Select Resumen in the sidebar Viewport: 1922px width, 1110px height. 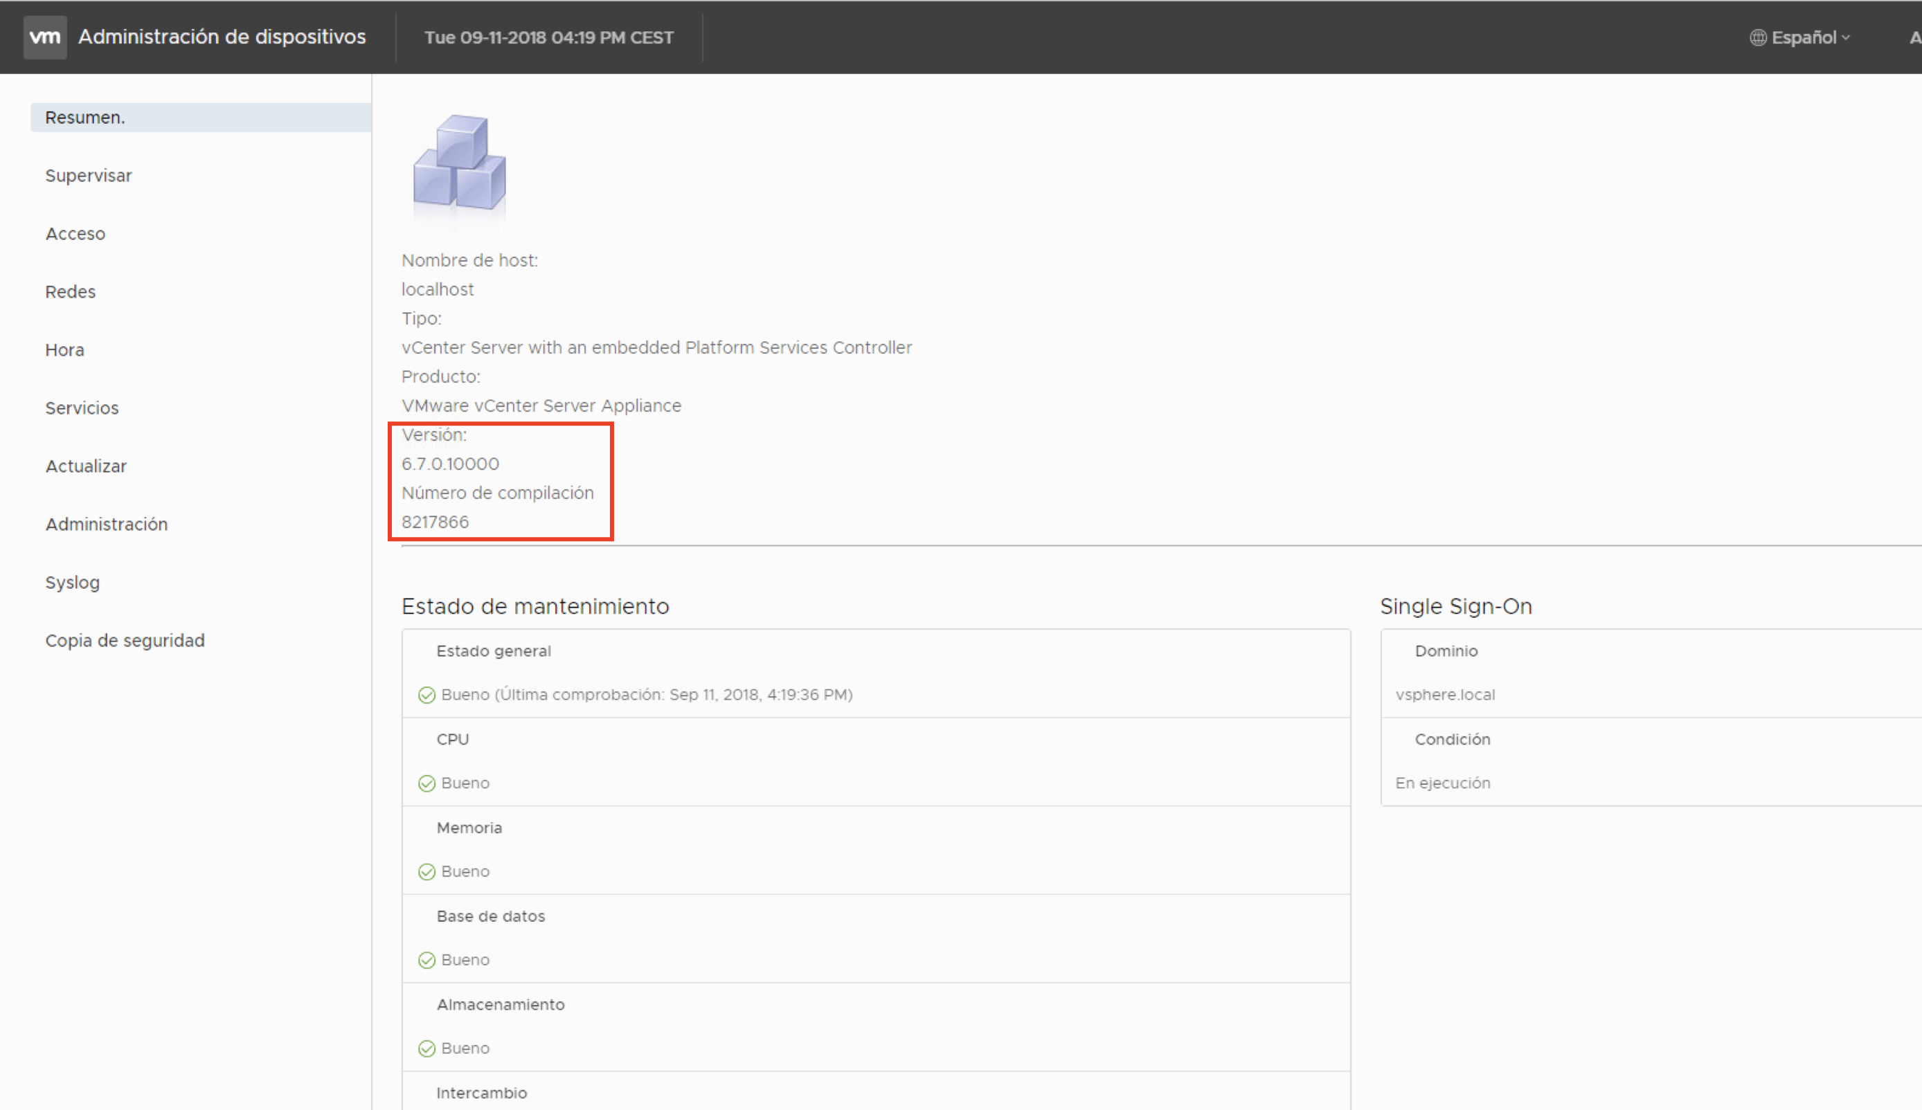[84, 118]
